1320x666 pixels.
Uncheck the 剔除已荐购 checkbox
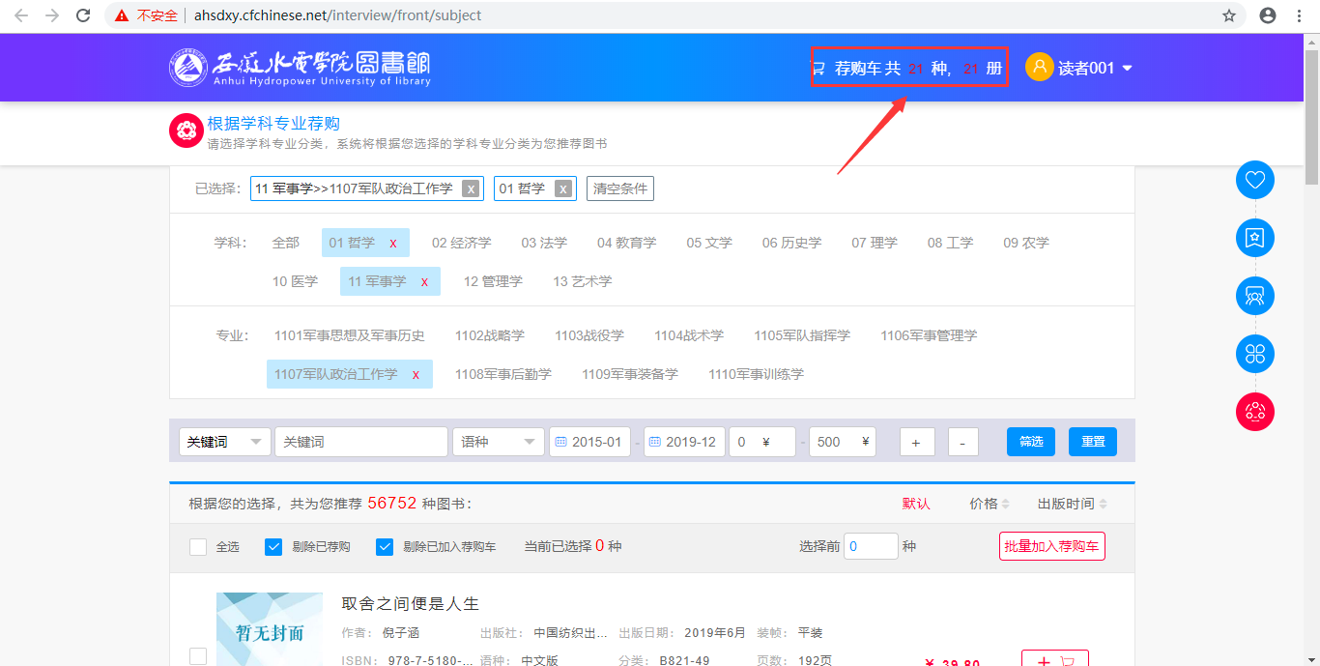point(273,547)
